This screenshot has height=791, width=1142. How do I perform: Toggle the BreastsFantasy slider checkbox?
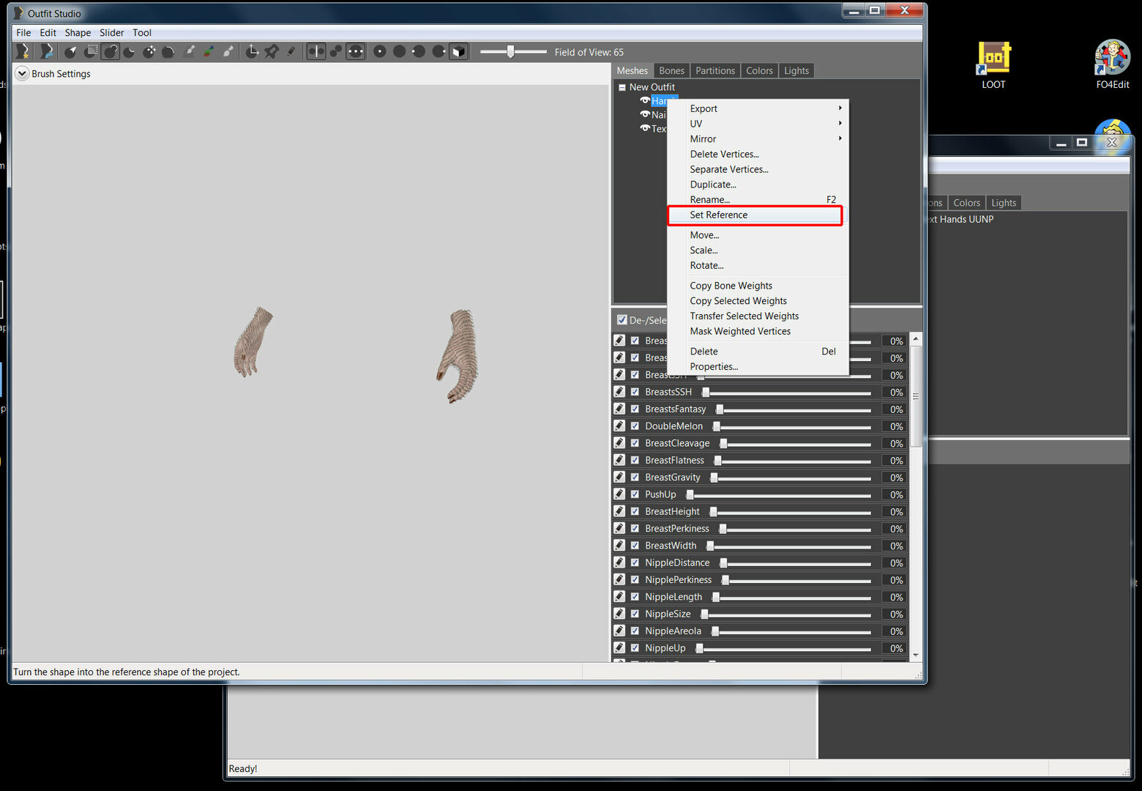635,409
